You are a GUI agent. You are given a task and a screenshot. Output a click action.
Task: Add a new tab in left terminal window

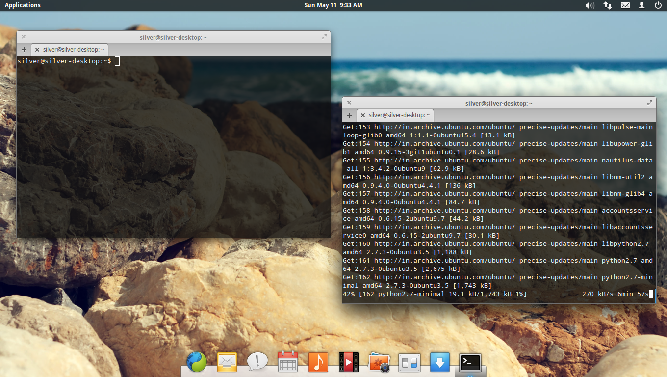24,50
